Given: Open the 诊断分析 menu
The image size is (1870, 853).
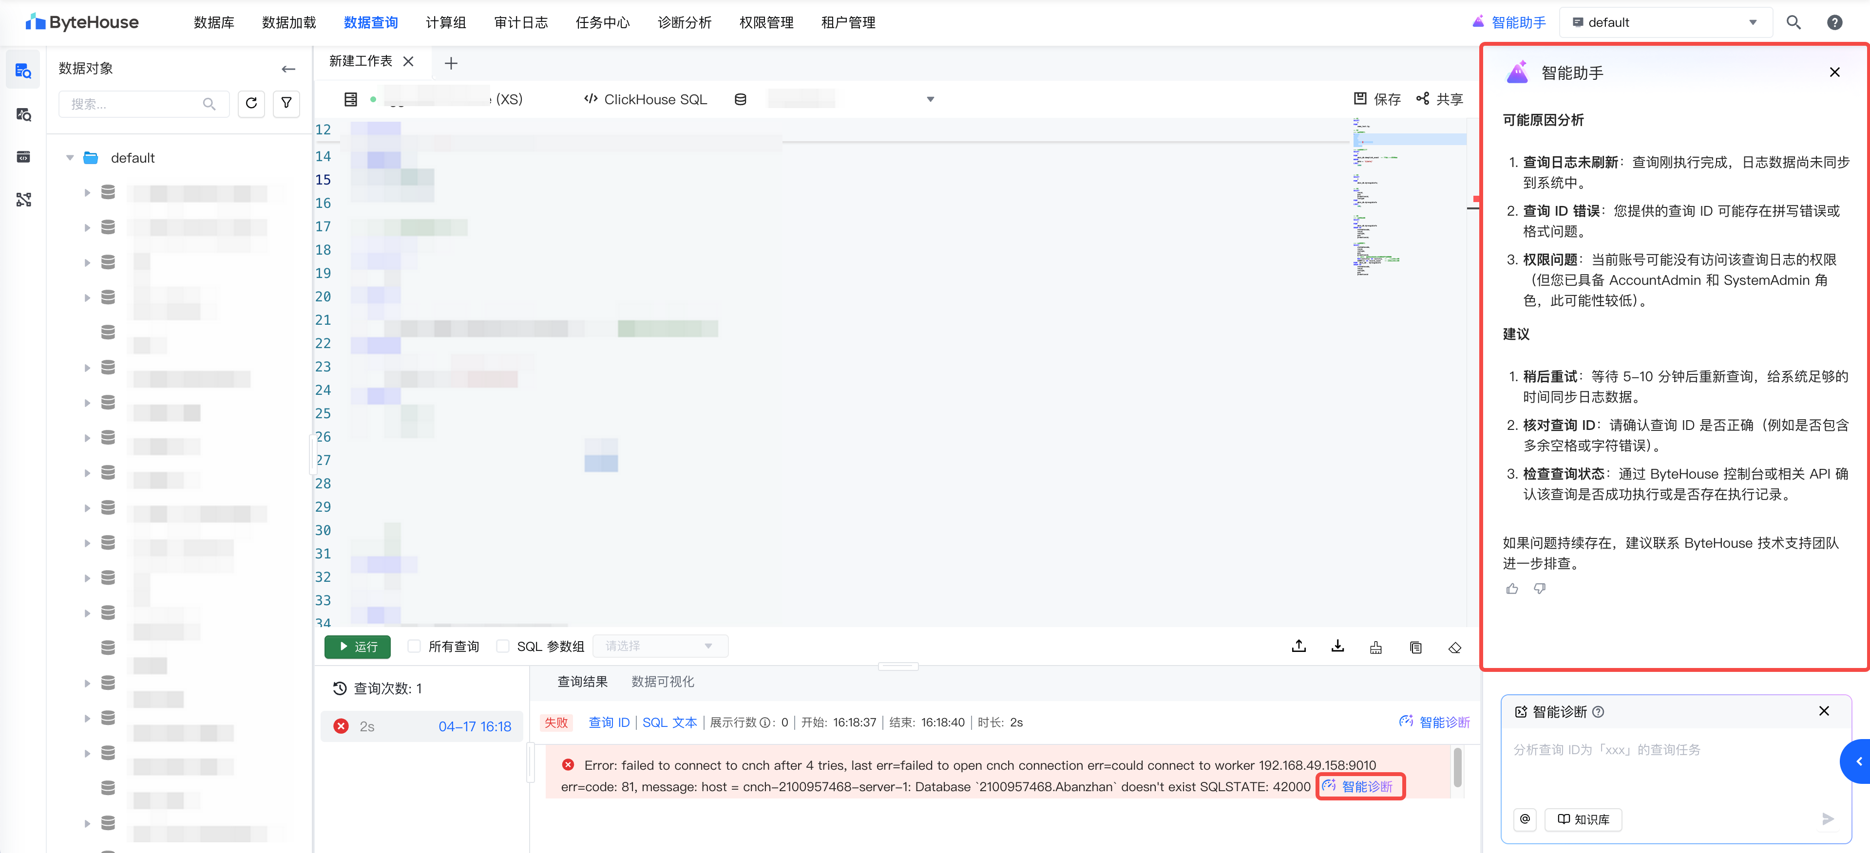Looking at the screenshot, I should 685,22.
